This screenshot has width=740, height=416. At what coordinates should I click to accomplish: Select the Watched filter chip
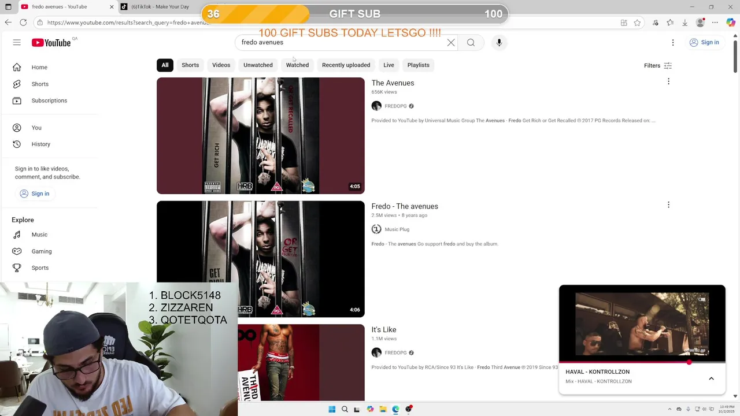tap(297, 65)
